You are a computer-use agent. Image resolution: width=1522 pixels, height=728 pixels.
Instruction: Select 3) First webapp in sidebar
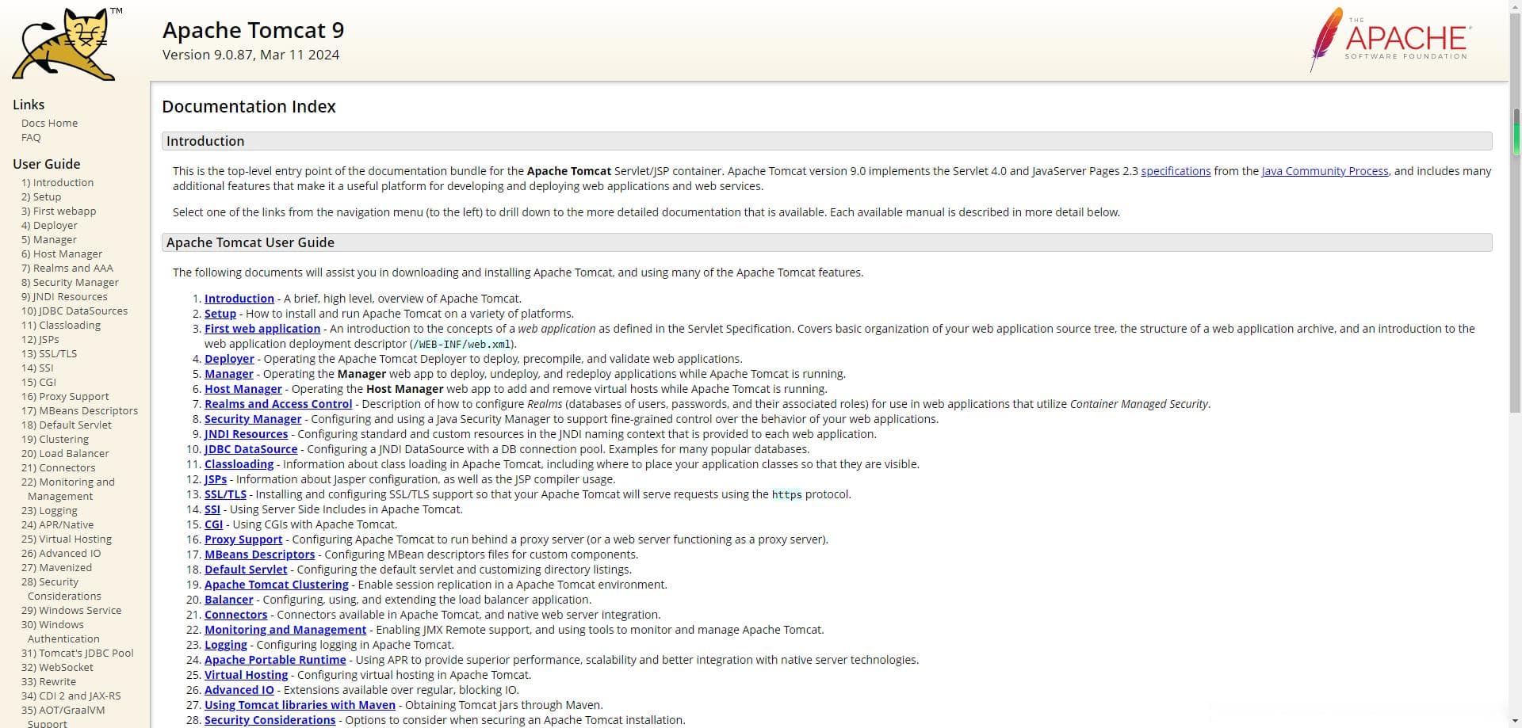click(x=59, y=211)
